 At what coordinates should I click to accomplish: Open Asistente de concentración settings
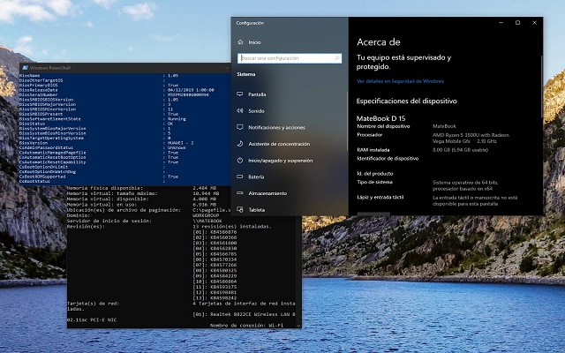click(273, 144)
